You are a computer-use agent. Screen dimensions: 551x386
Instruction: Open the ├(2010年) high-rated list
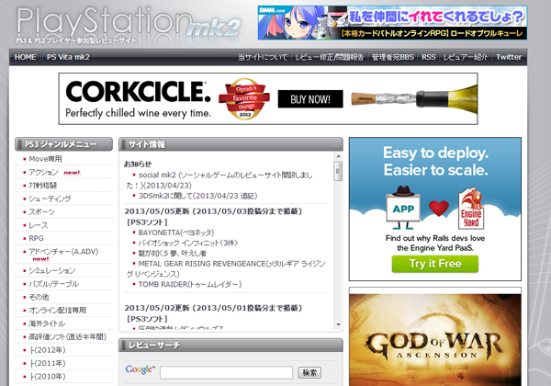pos(48,377)
